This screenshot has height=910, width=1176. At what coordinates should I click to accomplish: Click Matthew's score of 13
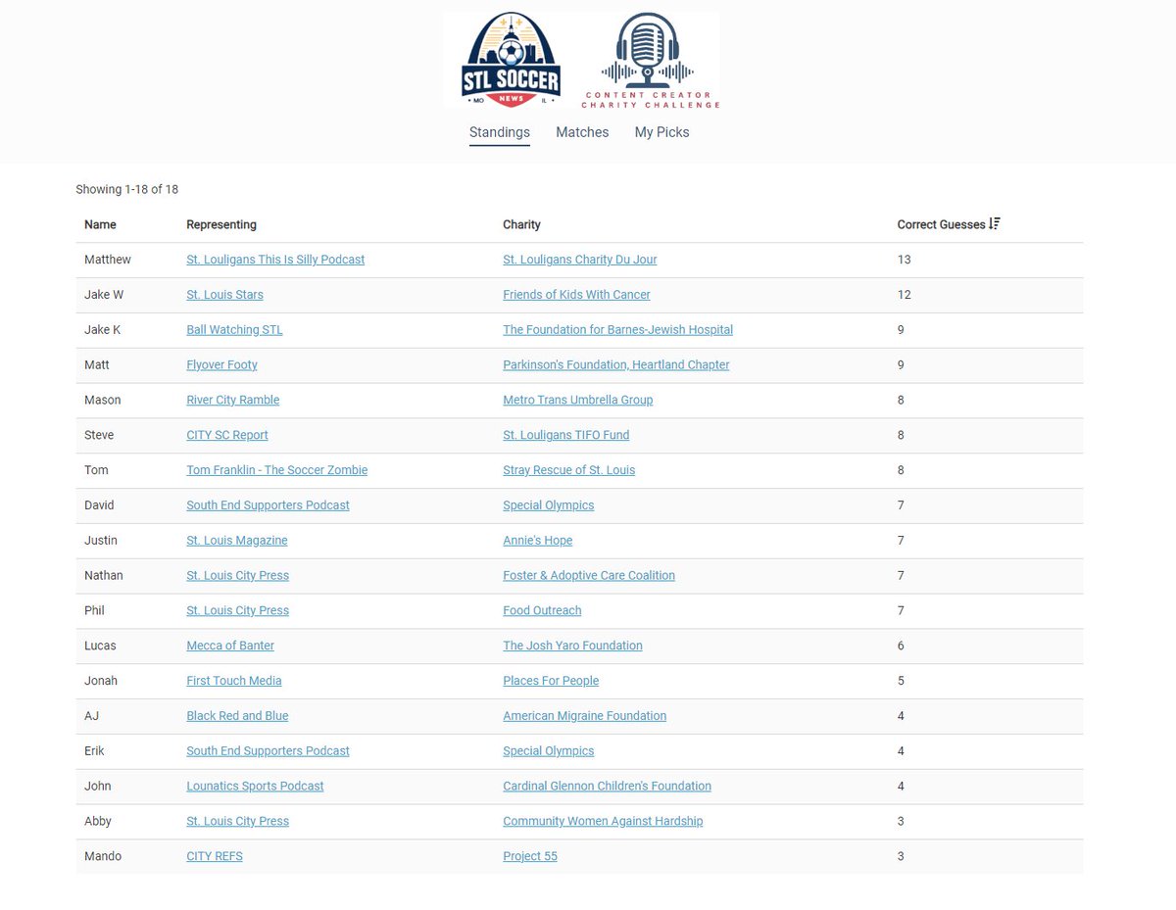(x=904, y=260)
